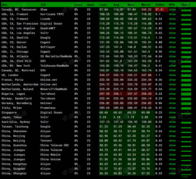This screenshot has width=196, height=179.
Task: Show MTR for Dallas Softlayer row
Action: 172,47
